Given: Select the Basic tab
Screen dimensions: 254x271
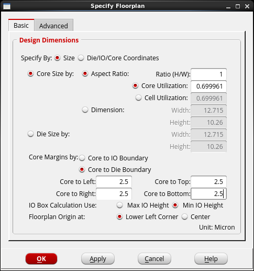Looking at the screenshot, I should [21, 25].
